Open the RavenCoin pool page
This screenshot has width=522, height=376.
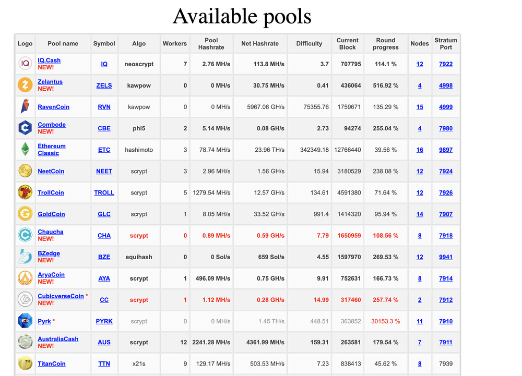coord(53,107)
